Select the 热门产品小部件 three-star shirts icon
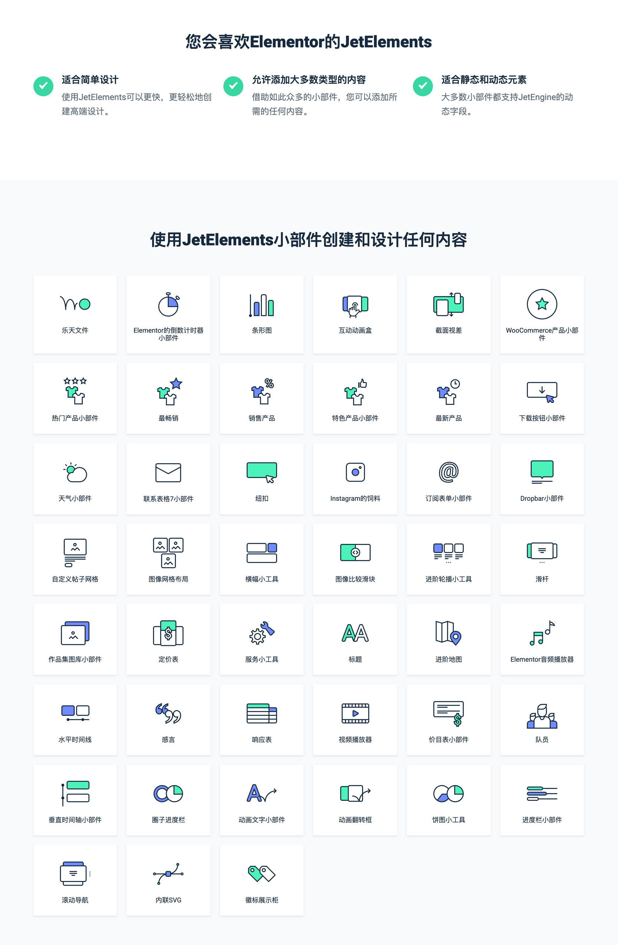Screen dimensions: 618x945 tap(75, 391)
